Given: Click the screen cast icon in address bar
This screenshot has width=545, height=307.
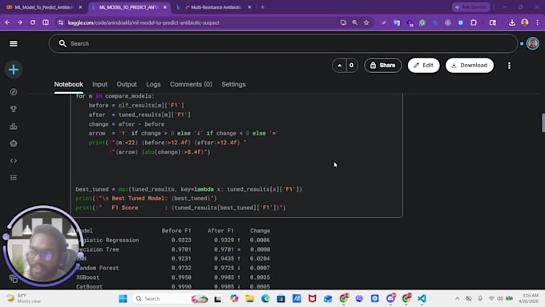Looking at the screenshot, I should pyautogui.click(x=343, y=22).
